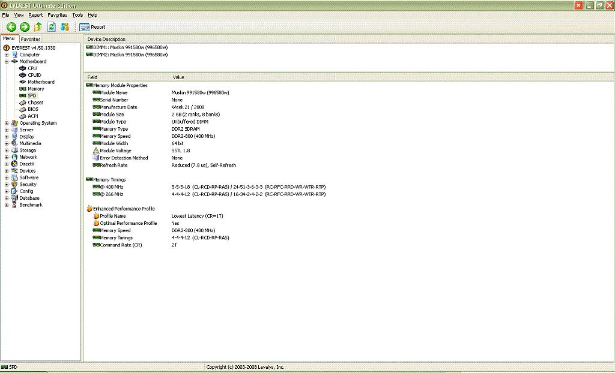
Task: Click the green Forward arrow toolbar icon
Action: [25, 26]
